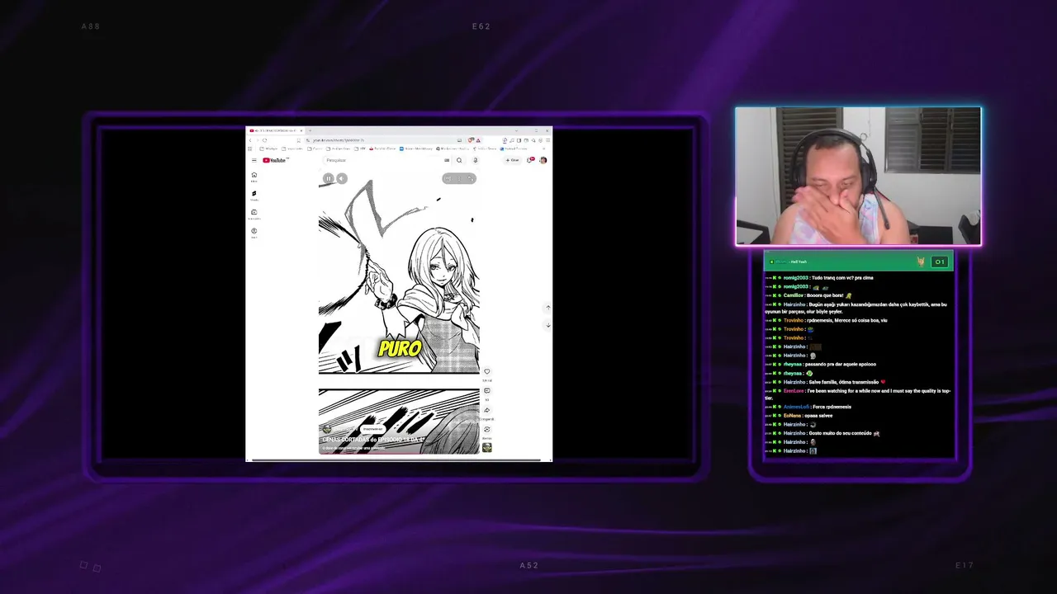Open the on-screen keyboard icon in search box
The image size is (1057, 594).
click(447, 160)
